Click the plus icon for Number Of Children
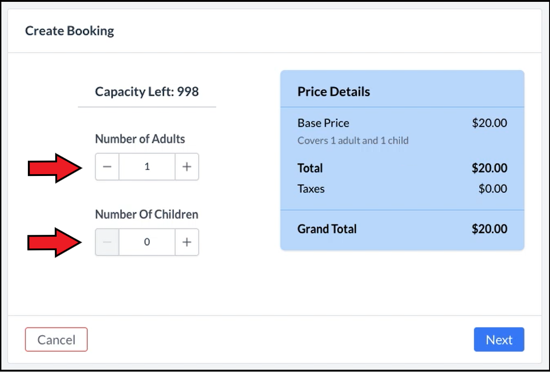Screen dimensions: 550x372 click(x=187, y=242)
